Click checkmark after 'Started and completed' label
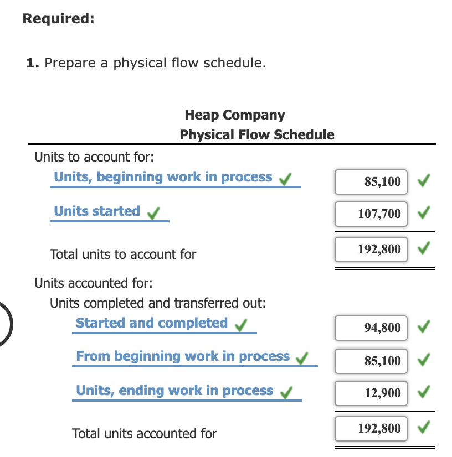452x457 pixels. coord(241,325)
